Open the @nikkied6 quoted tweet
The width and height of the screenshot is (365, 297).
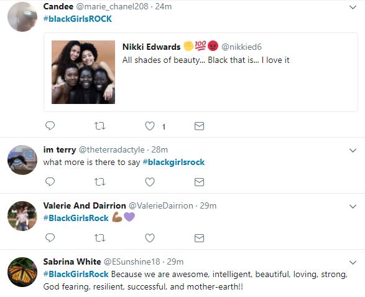click(x=201, y=72)
